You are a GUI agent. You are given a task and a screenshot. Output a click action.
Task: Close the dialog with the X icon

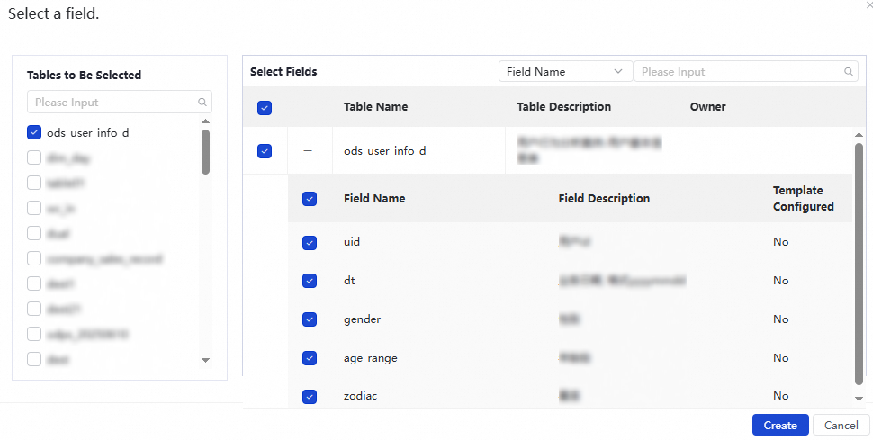point(868,5)
